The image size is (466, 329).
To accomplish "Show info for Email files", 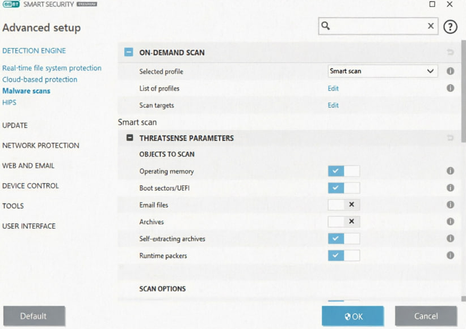I will click(x=450, y=204).
